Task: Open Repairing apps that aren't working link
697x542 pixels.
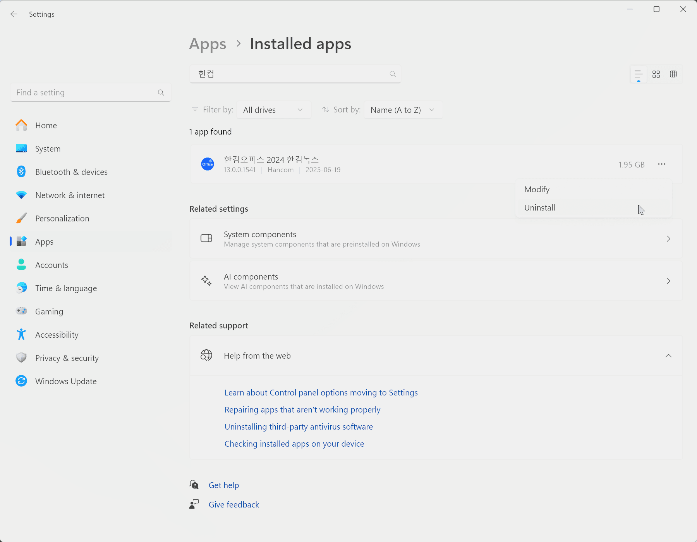Action: 302,409
